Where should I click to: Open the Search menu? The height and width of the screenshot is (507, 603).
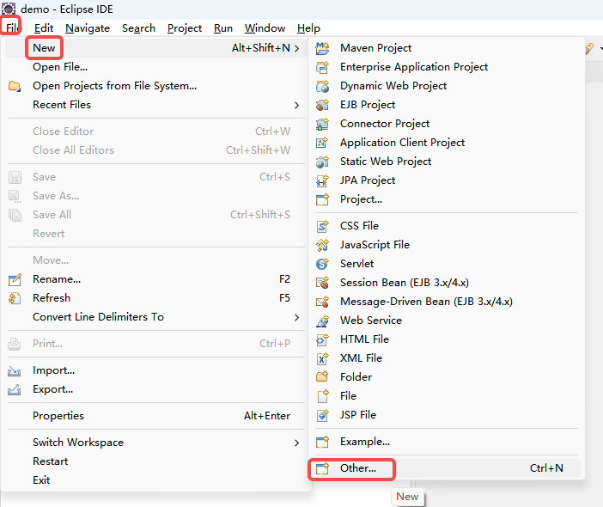point(138,28)
